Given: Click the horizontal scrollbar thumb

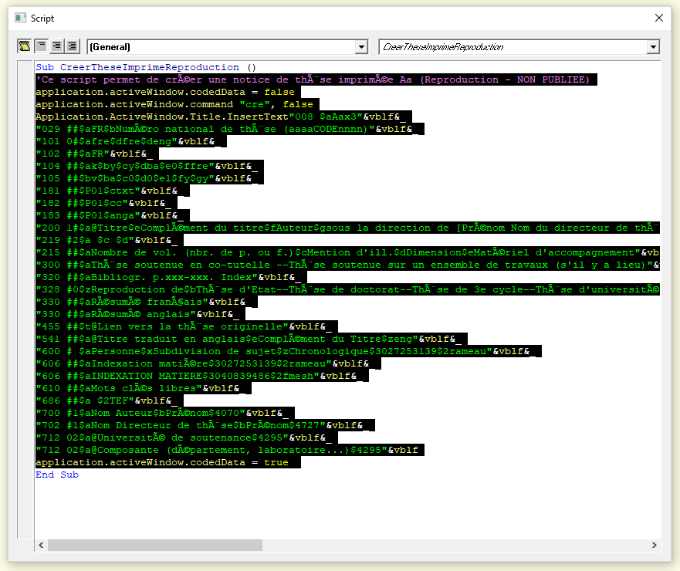Looking at the screenshot, I should coord(155,545).
